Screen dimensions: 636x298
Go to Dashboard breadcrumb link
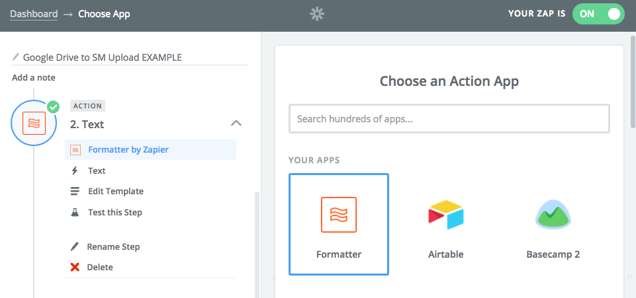(34, 14)
